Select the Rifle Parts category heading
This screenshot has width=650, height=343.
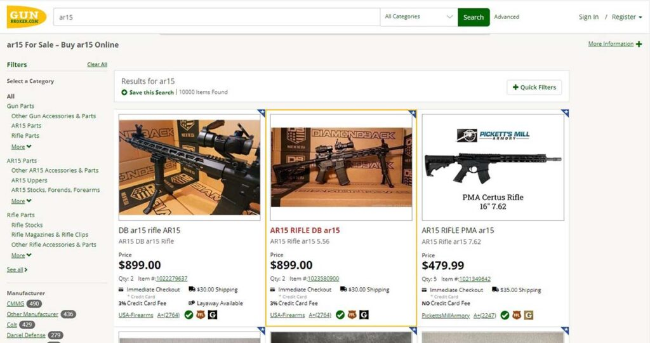[21, 215]
